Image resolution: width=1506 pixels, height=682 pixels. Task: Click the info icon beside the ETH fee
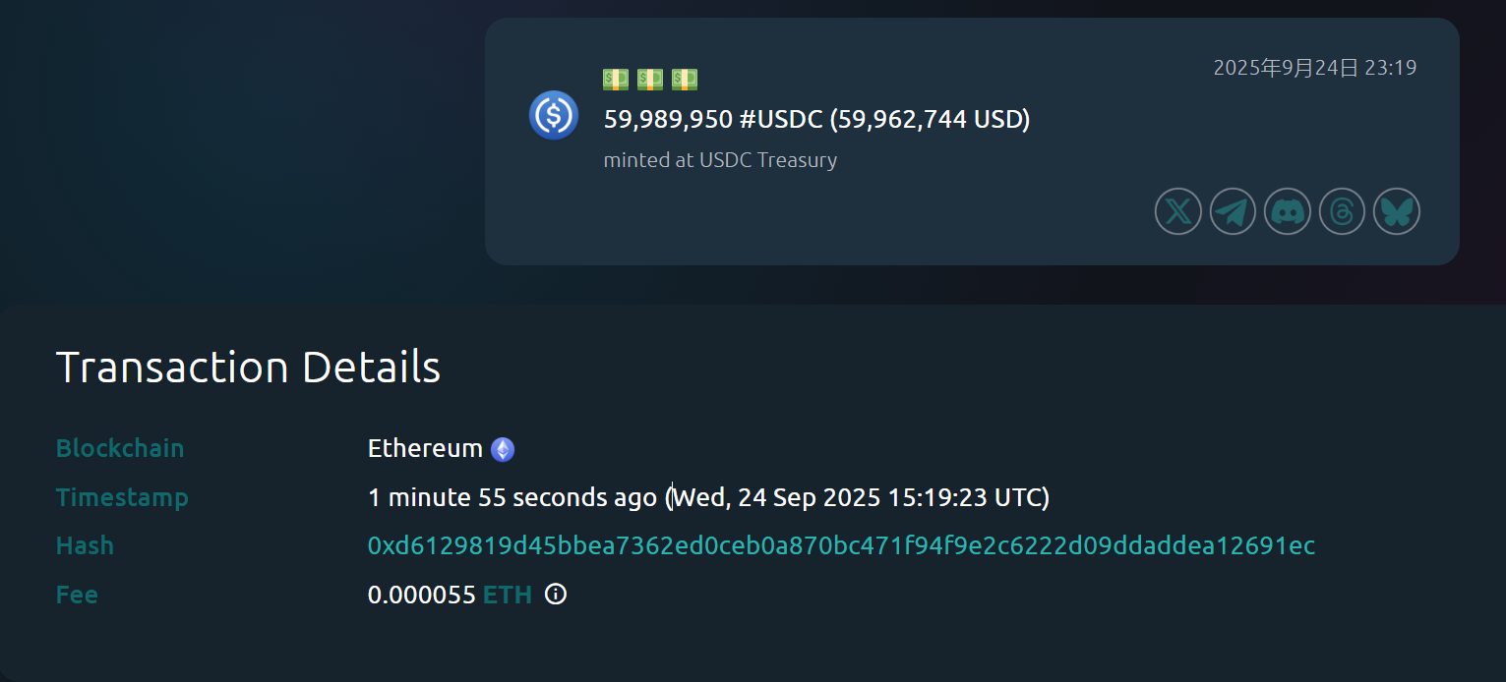point(556,594)
